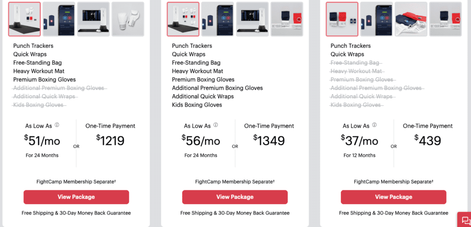
Task: Select middle package's TV workout thumbnail
Action: click(253, 19)
